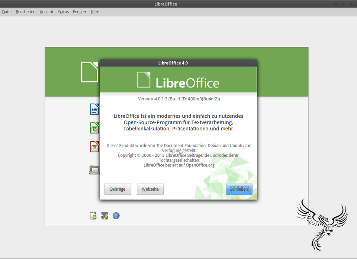Click the text 'LibreOffice basiert auf OpenOffice.org'

click(x=179, y=165)
